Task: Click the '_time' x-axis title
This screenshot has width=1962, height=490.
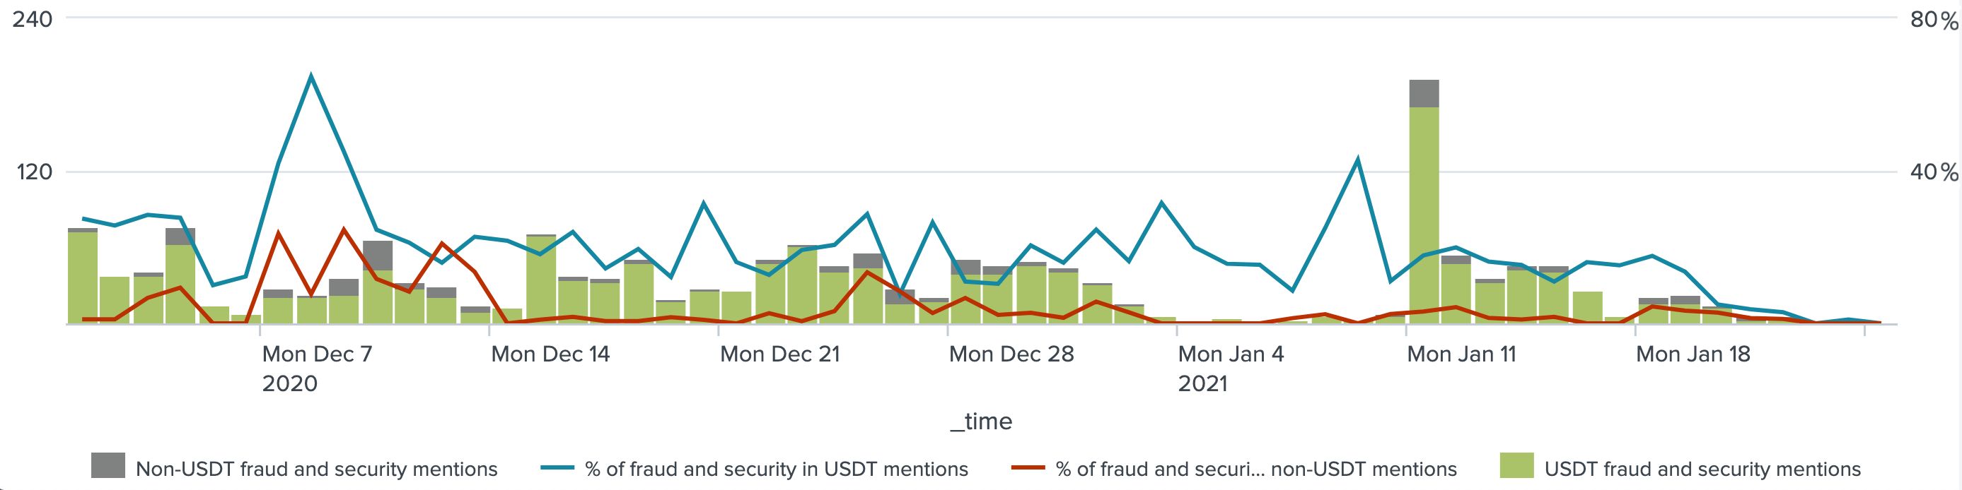Action: pos(981,422)
